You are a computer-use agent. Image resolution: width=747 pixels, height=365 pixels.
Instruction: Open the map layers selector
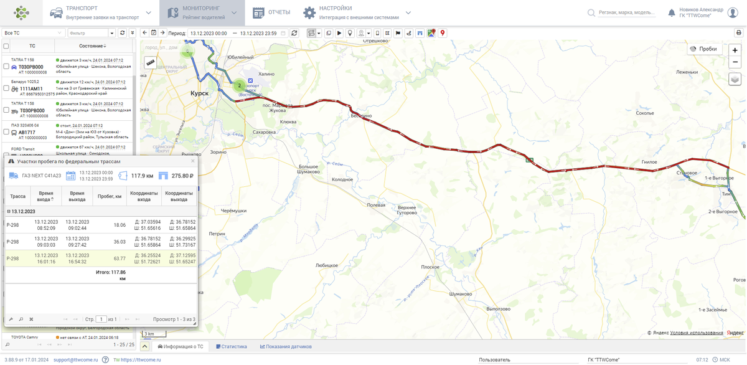click(x=735, y=79)
